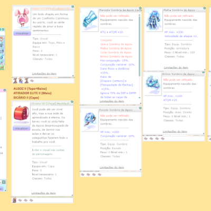Click Visualizar in the rabbit hat window

point(22,33)
